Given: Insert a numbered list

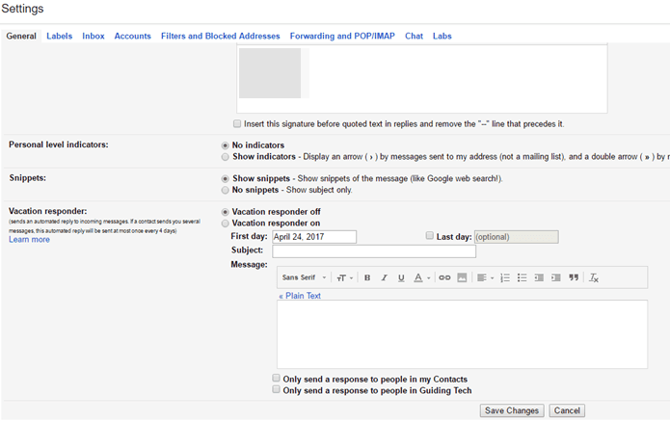Looking at the screenshot, I should point(505,278).
